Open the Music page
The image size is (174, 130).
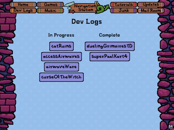(50, 11)
